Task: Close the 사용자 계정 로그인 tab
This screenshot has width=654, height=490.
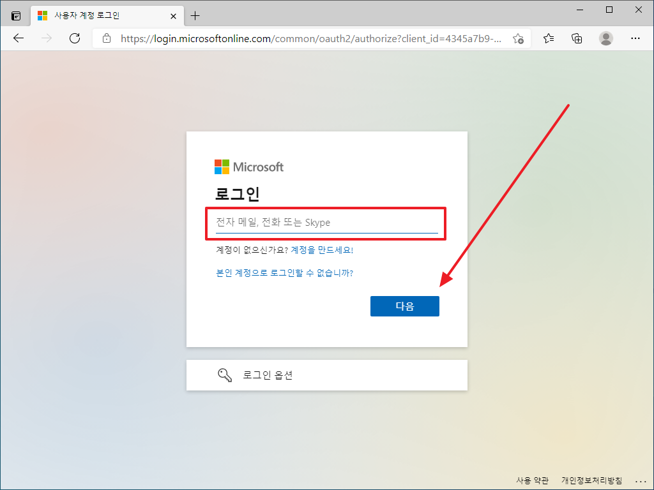Action: pos(173,16)
